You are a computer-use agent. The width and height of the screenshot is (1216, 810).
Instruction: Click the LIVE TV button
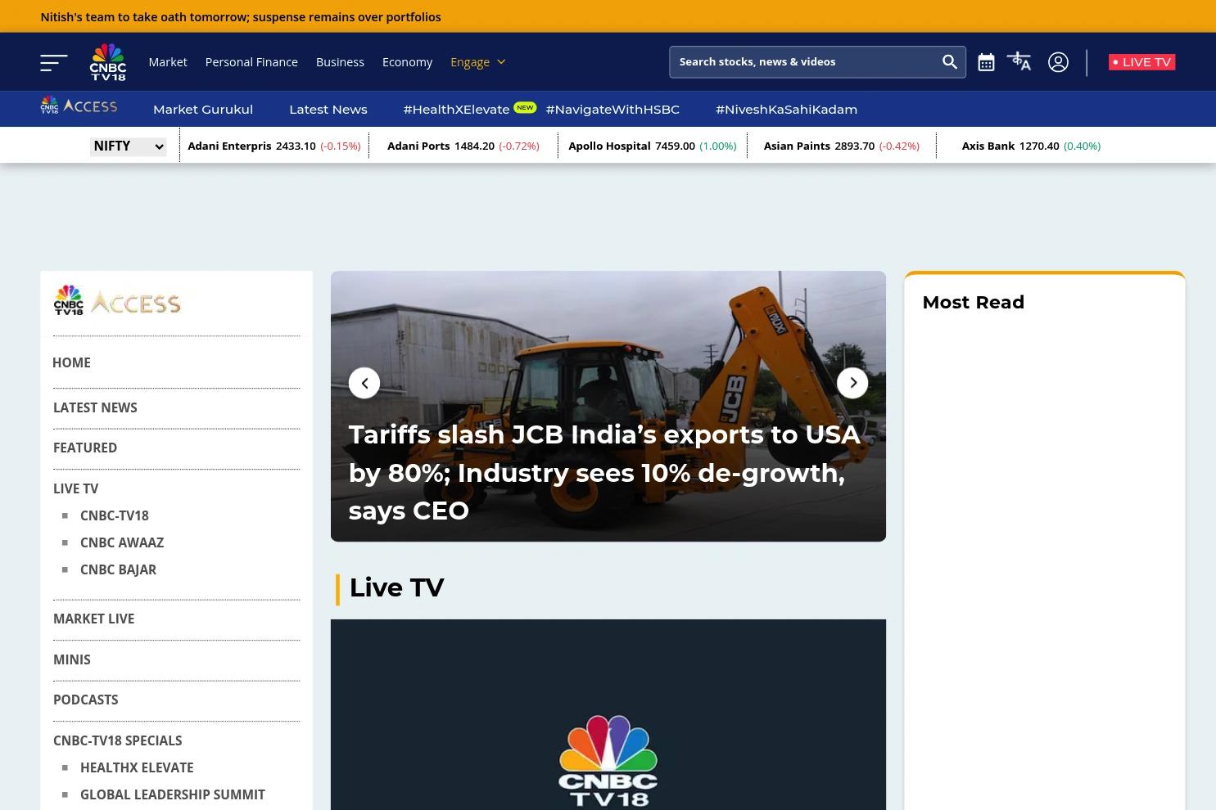tap(1141, 61)
